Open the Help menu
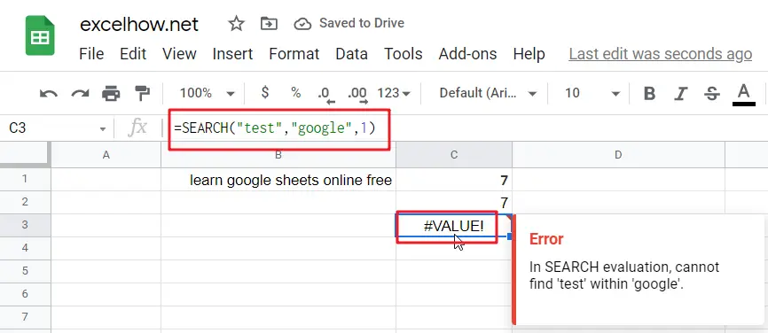This screenshot has height=333, width=768. (x=529, y=54)
